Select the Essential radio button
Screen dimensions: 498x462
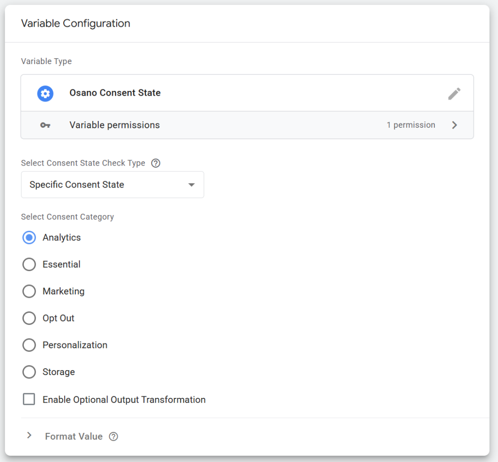click(x=29, y=264)
